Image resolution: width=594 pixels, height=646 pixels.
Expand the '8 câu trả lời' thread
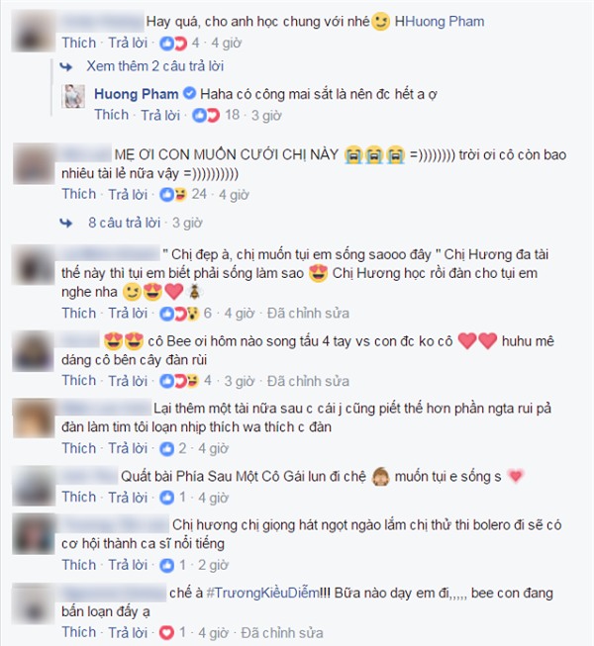click(x=124, y=223)
